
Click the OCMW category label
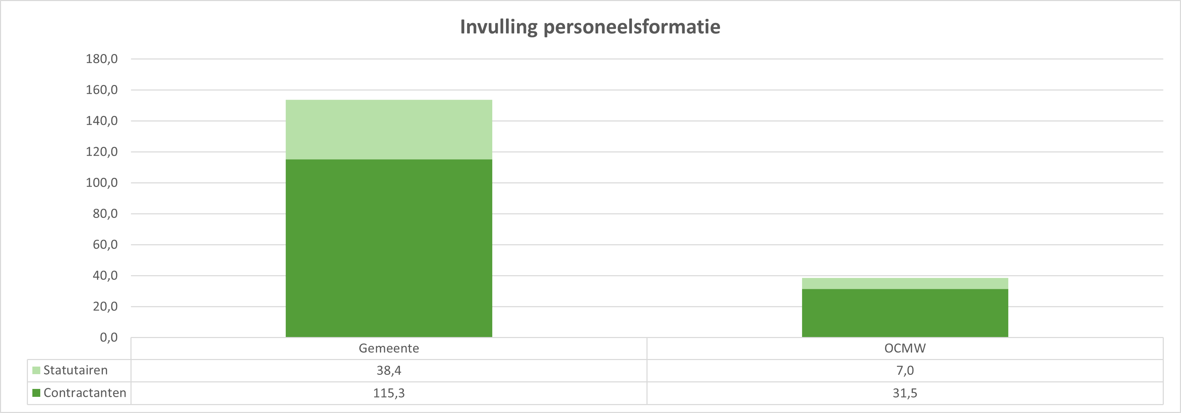point(905,348)
